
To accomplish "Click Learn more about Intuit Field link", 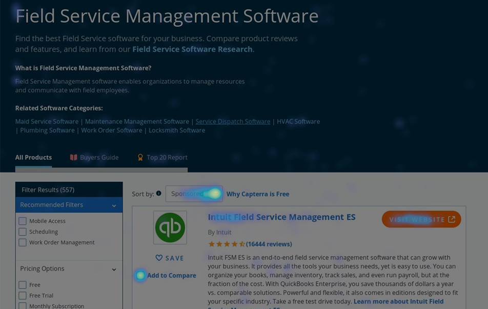I will click(x=398, y=301).
